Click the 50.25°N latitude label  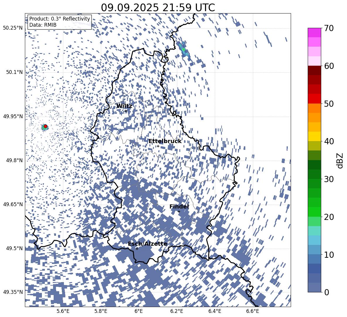(x=13, y=28)
